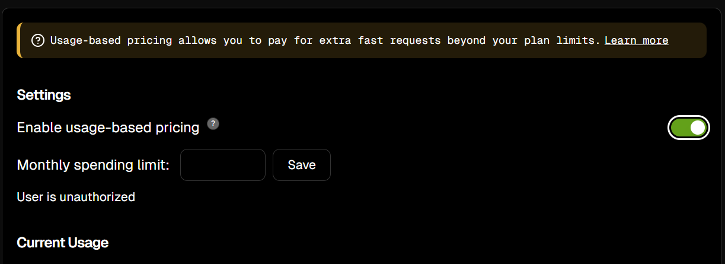Disable the usage-based pricing toggle
Screen dimensions: 725x264
tap(689, 128)
